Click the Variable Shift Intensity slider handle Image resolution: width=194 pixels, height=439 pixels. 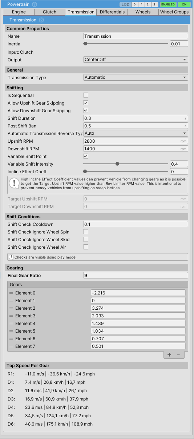117,164
